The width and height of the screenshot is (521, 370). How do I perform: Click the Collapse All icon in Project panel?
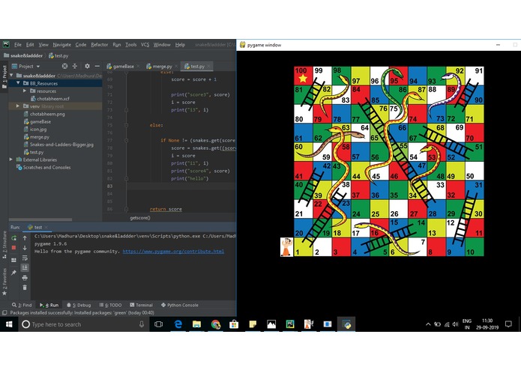pos(75,66)
